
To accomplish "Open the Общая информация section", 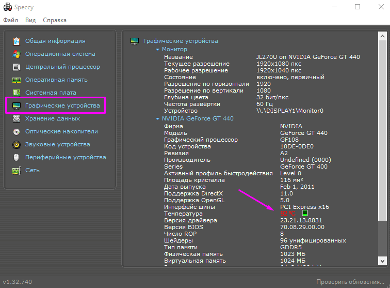I will tap(55, 41).
